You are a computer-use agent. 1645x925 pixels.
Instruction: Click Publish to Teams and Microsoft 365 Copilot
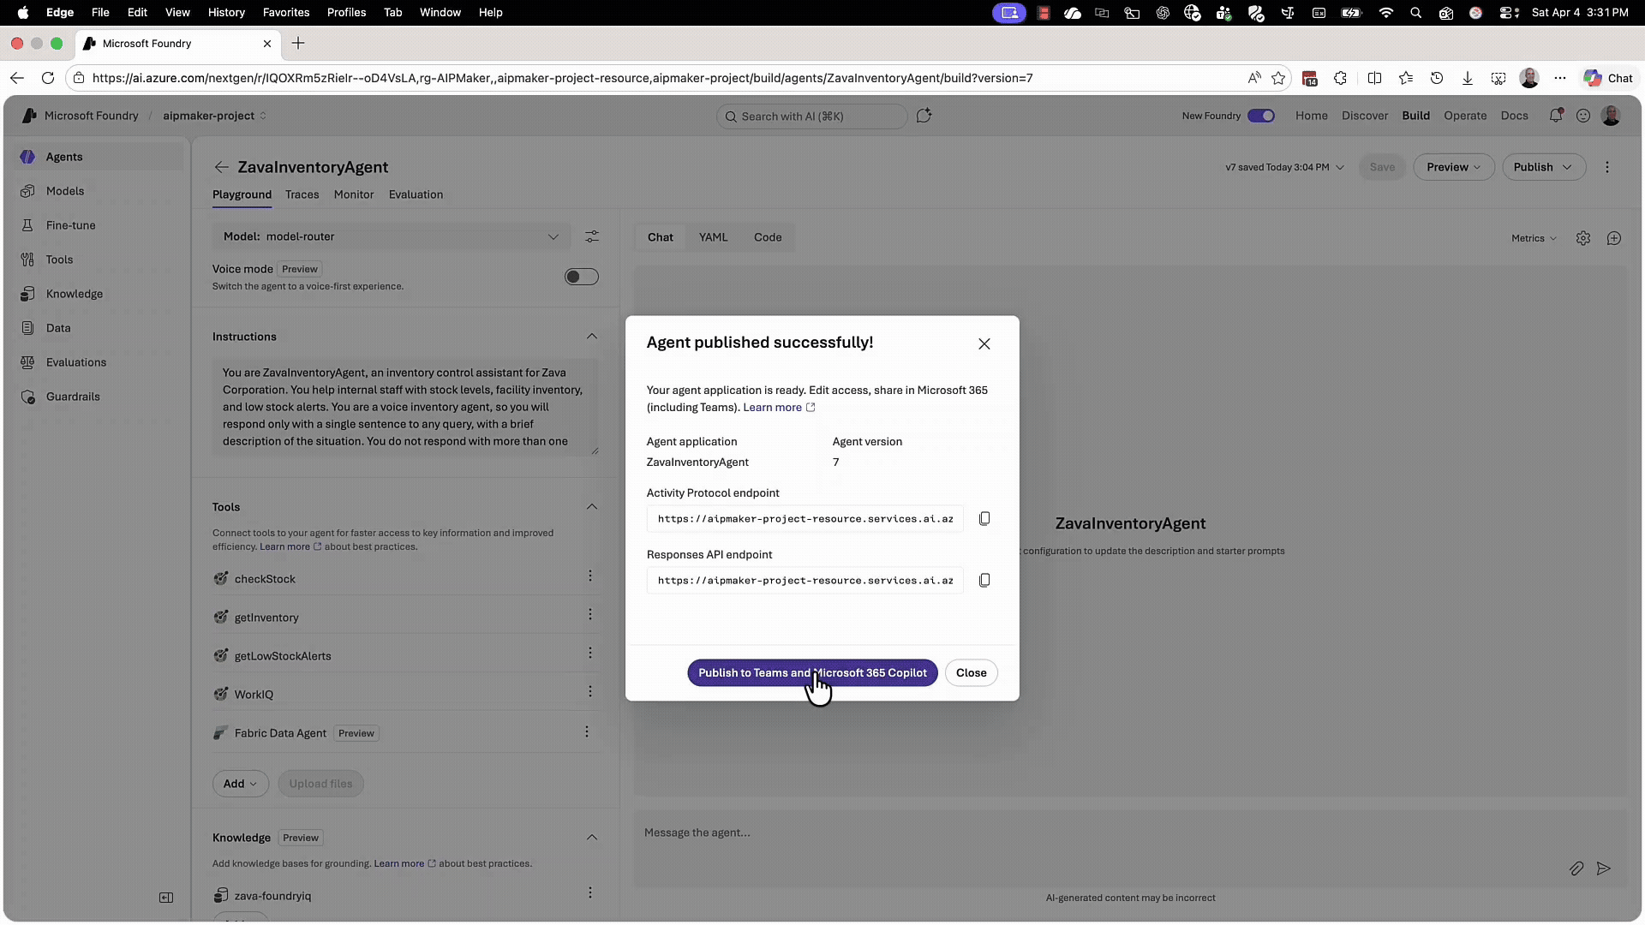812,673
